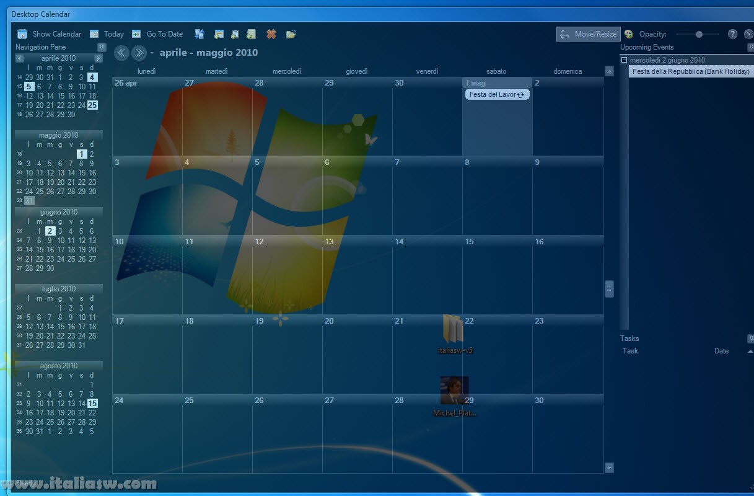Screen dimensions: 754x496
Task: Toggle the Tasks pane pin
Action: click(751, 339)
